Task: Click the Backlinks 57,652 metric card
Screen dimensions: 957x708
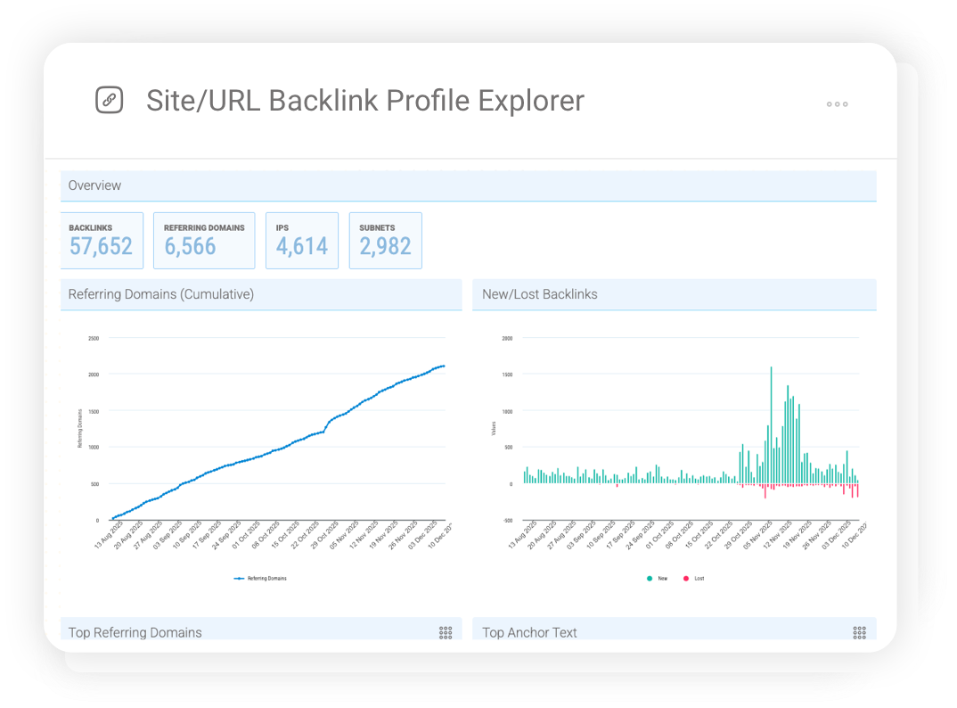Action: click(x=102, y=240)
